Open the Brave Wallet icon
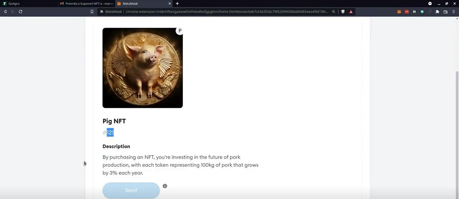Image resolution: width=459 pixels, height=199 pixels. (x=446, y=12)
